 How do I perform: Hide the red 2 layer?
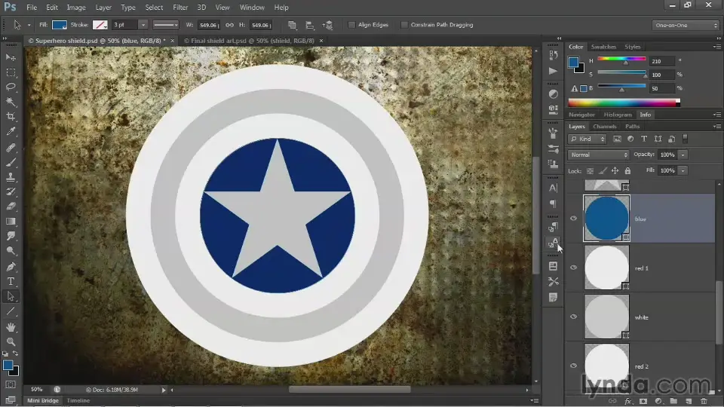[x=573, y=366]
